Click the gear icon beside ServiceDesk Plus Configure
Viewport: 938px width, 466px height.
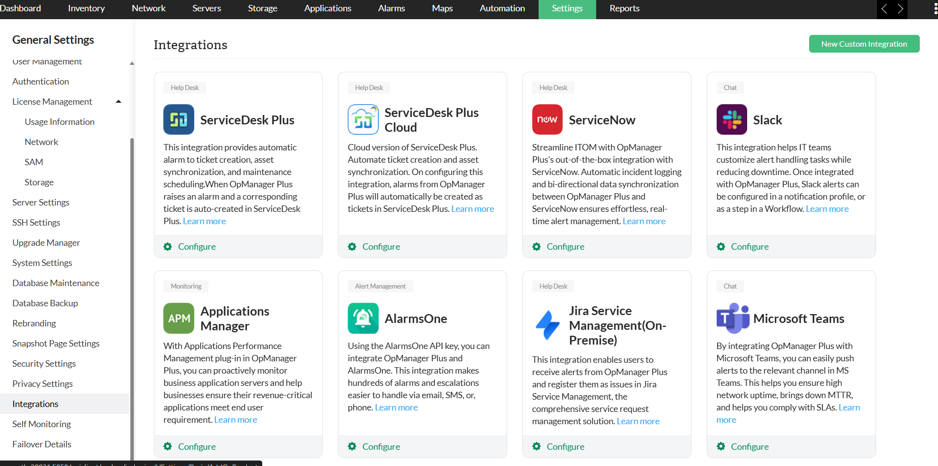[168, 246]
